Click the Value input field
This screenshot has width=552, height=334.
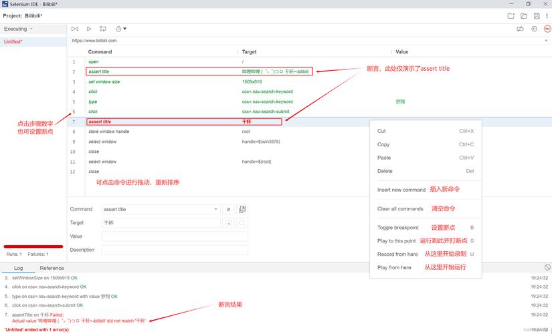(175, 236)
